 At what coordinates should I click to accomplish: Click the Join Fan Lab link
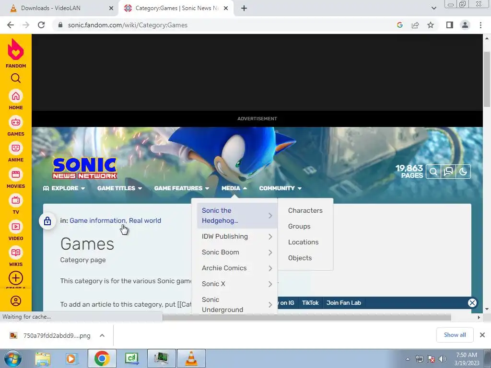pos(344,303)
